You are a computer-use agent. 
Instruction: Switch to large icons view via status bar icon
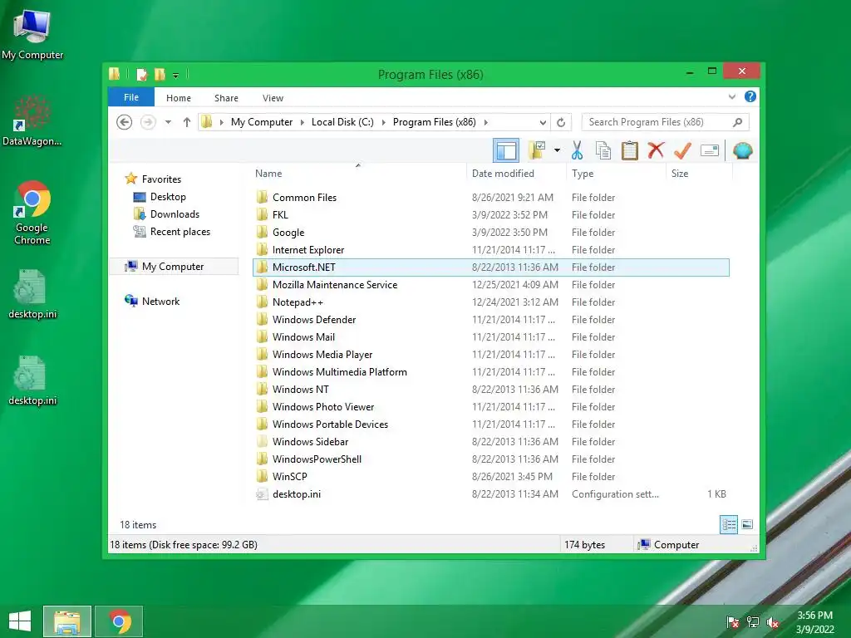(747, 524)
